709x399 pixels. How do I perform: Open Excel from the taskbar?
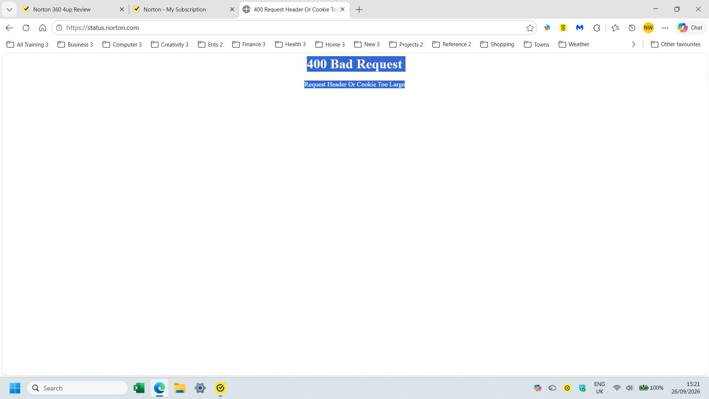[x=139, y=388]
